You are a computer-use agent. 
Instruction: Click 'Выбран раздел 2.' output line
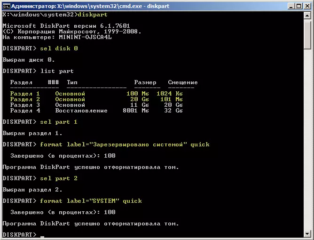[32, 190]
